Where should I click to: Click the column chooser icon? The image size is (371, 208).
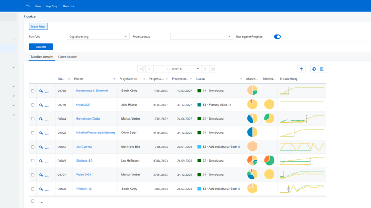pyautogui.click(x=322, y=69)
